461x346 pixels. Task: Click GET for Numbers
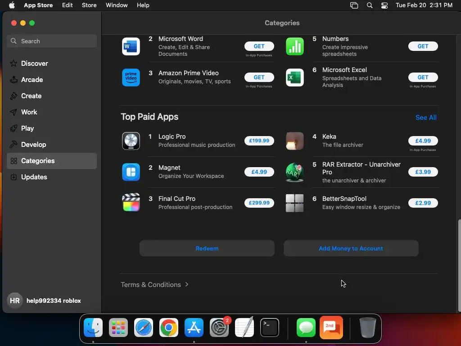tap(423, 46)
